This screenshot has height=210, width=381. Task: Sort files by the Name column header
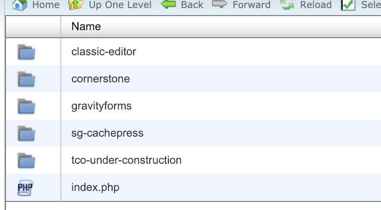[x=86, y=27]
